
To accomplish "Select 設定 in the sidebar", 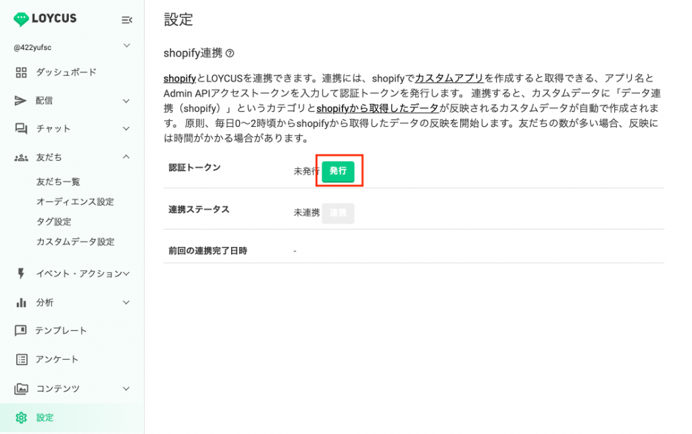I will [x=72, y=418].
